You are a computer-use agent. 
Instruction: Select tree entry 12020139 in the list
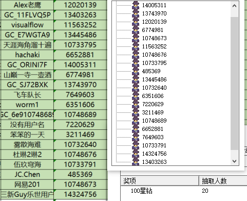pos(154,22)
